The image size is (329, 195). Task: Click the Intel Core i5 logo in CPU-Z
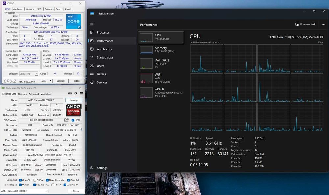pyautogui.click(x=73, y=22)
